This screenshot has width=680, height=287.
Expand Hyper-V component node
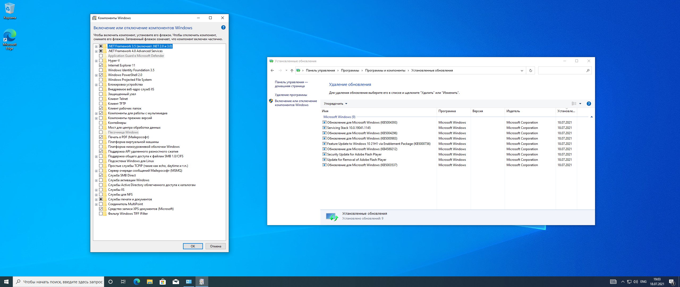pos(96,61)
